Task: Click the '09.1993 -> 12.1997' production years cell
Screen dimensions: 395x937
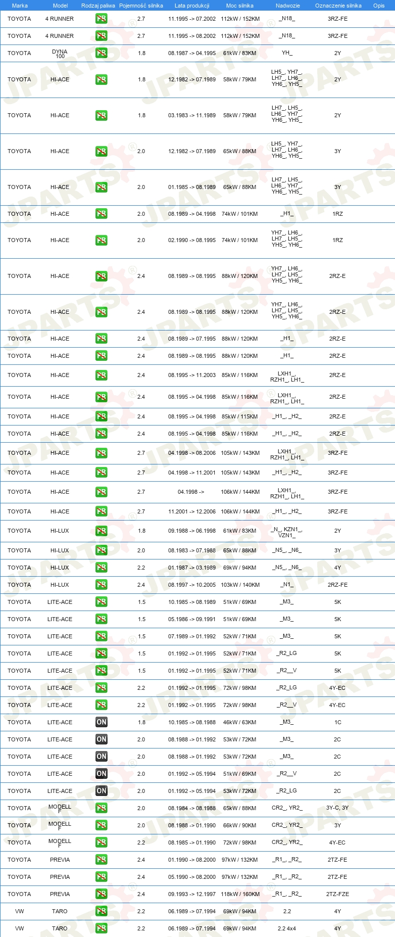Action: tap(192, 894)
